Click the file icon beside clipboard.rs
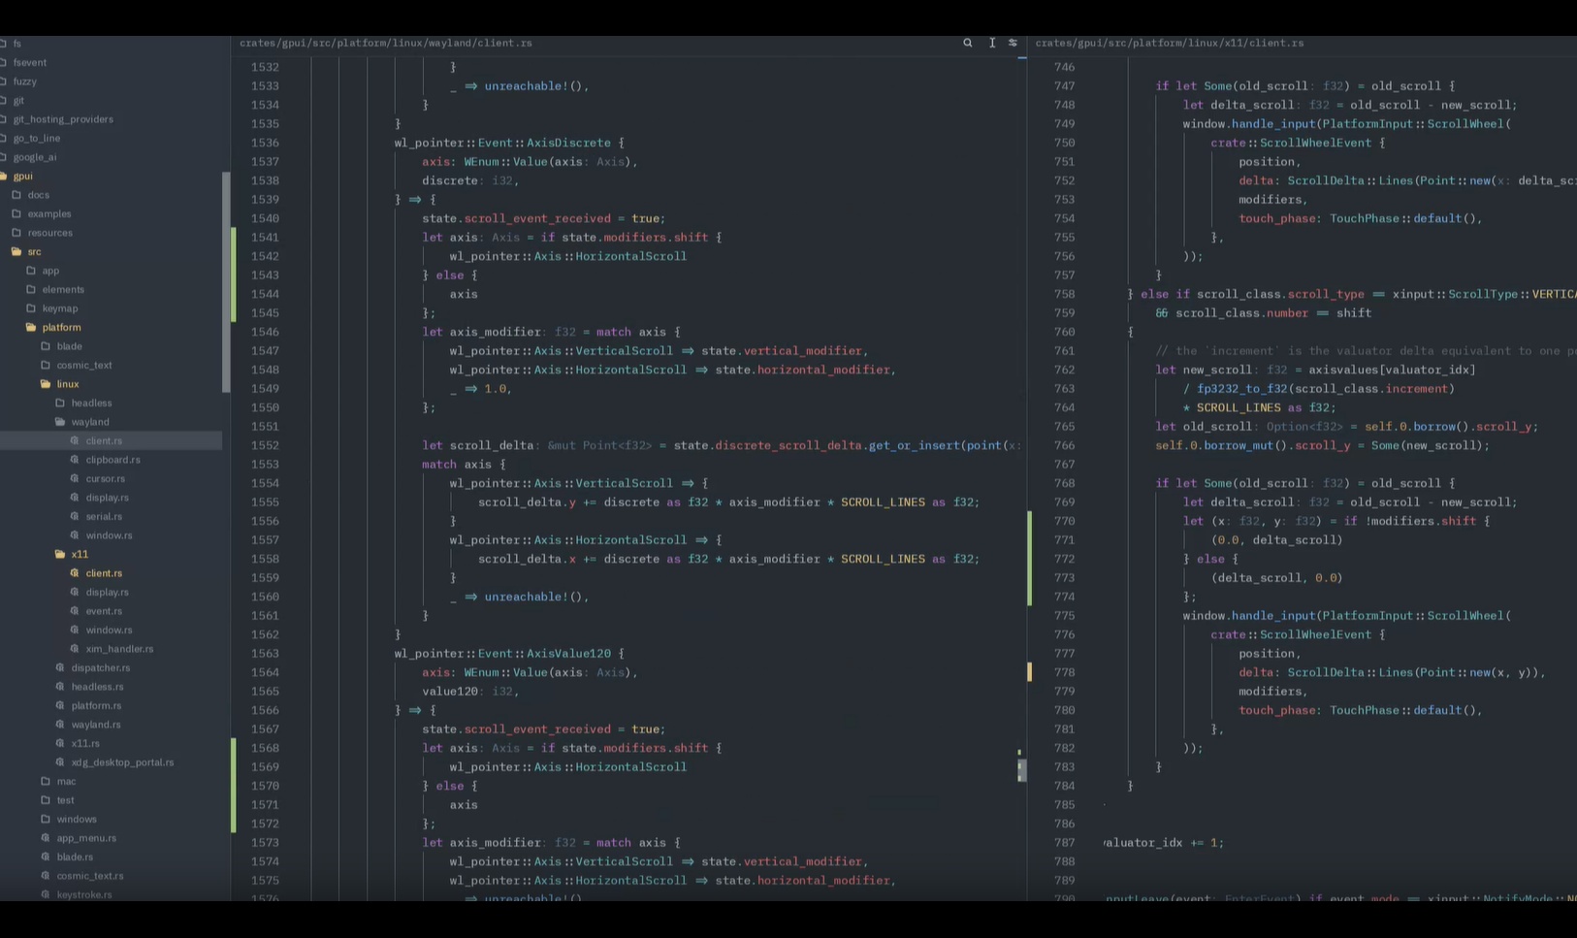The image size is (1577, 938). [x=75, y=460]
